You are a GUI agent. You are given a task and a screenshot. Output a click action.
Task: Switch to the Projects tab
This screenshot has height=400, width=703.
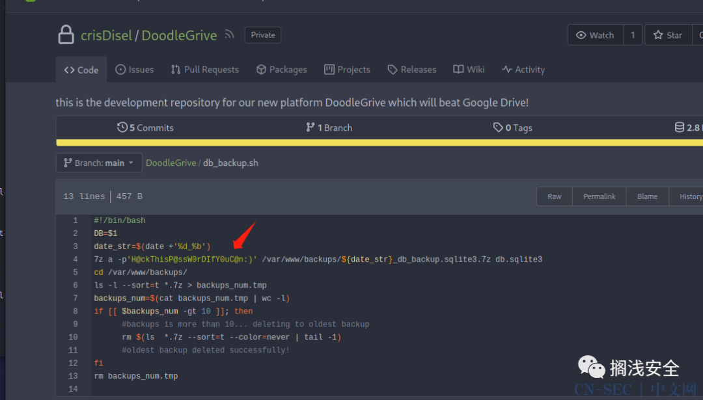348,70
